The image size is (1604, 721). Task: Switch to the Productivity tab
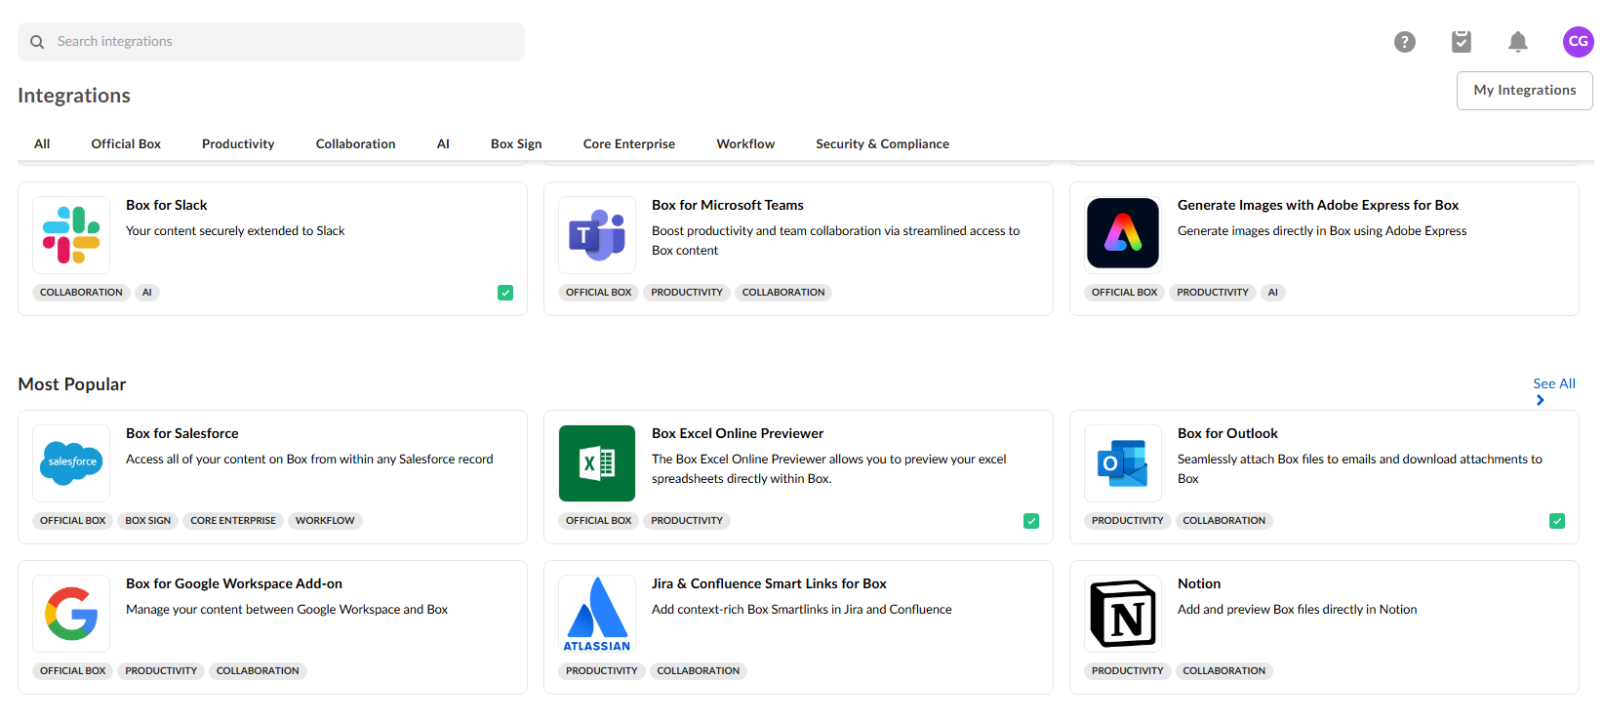point(238,143)
